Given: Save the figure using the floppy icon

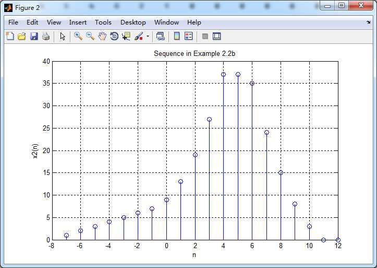Looking at the screenshot, I should [x=34, y=37].
